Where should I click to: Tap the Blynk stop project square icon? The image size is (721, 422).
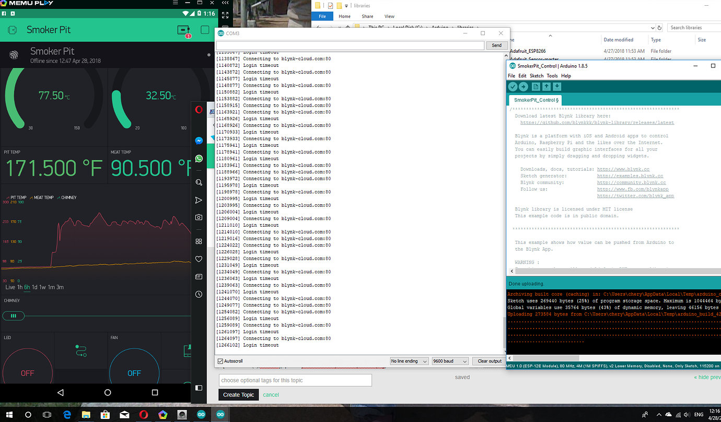205,30
